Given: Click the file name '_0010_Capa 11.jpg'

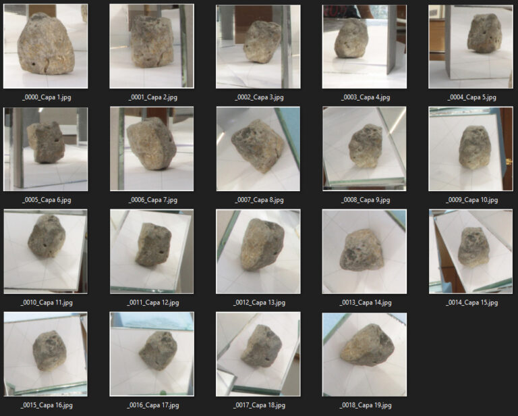Looking at the screenshot, I should coord(47,303).
